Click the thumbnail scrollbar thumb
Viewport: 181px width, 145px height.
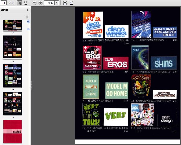(28, 29)
